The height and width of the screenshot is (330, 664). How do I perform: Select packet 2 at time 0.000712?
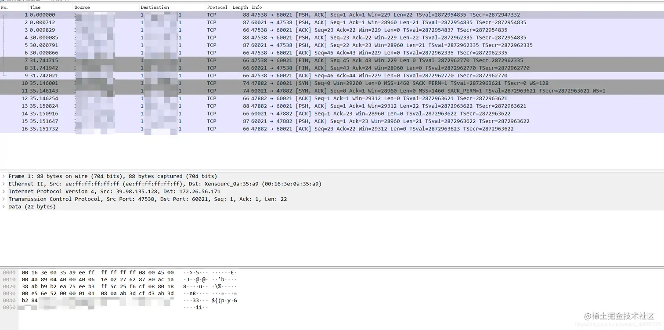click(332, 22)
